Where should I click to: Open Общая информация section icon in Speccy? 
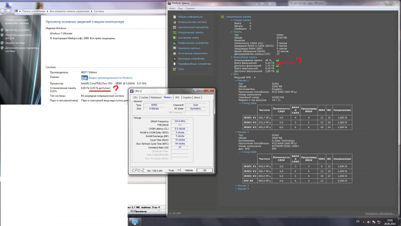(x=174, y=17)
